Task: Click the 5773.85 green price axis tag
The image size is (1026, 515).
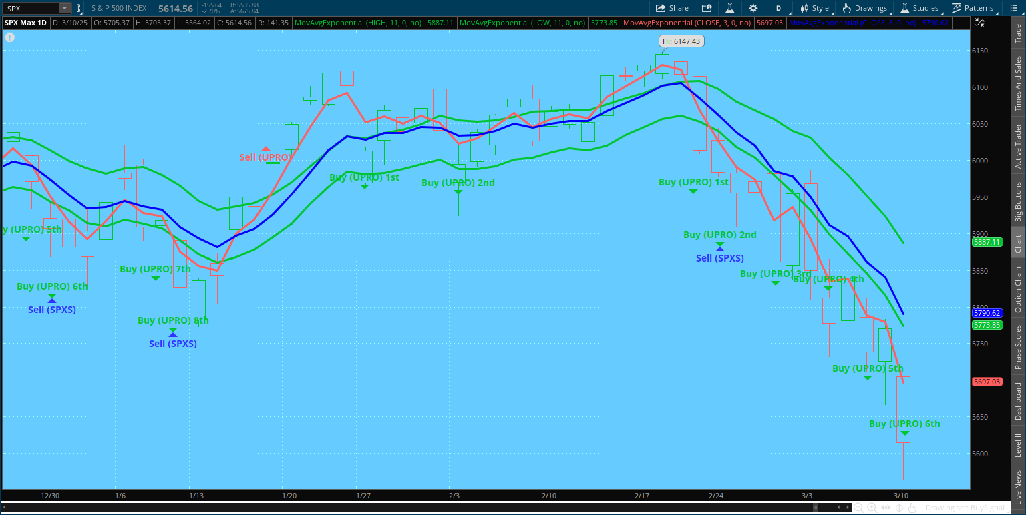Action: point(986,325)
